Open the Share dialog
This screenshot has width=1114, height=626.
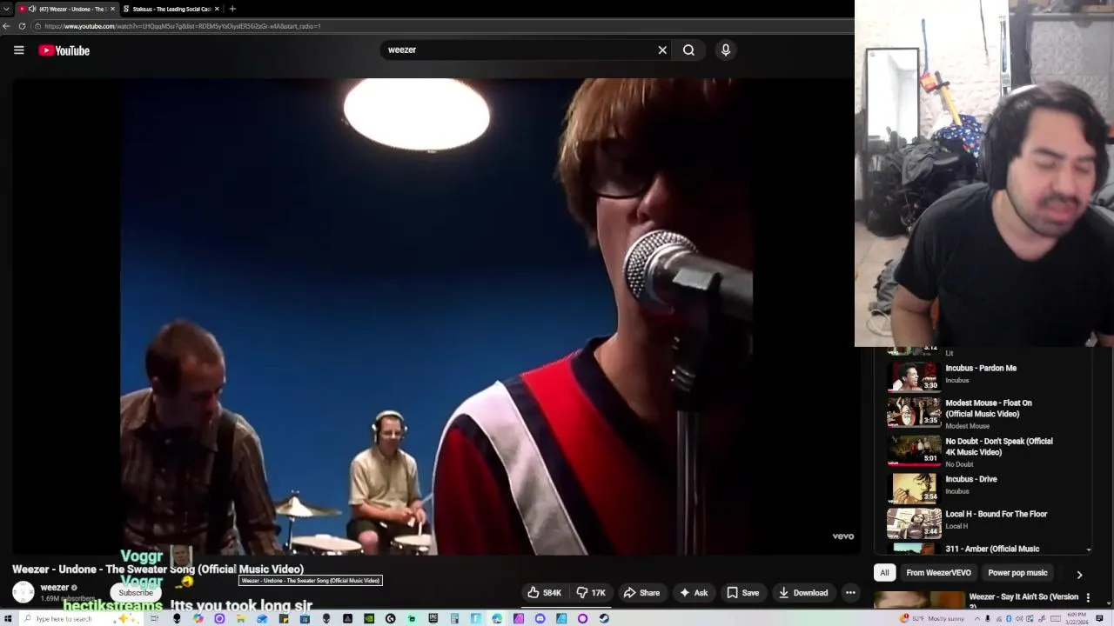641,593
